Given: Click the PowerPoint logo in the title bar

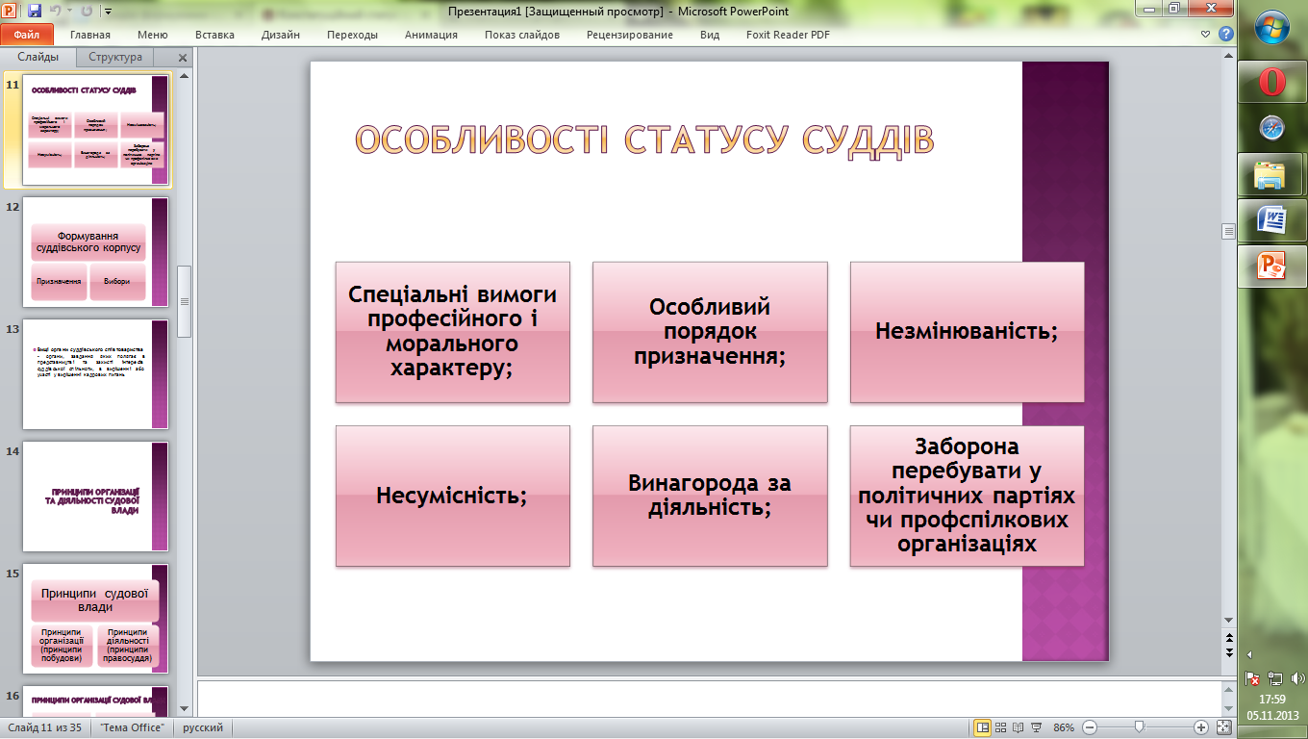Looking at the screenshot, I should (11, 12).
